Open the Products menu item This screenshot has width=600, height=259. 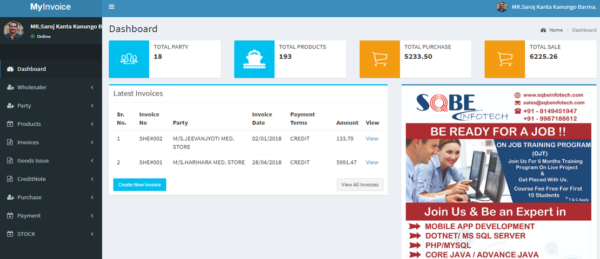[51, 124]
